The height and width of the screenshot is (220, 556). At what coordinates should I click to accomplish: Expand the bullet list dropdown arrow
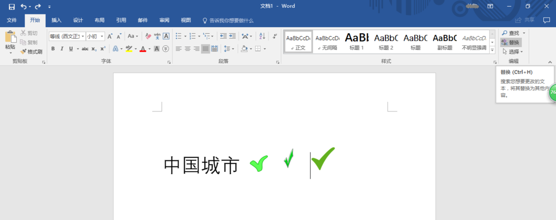(x=185, y=36)
